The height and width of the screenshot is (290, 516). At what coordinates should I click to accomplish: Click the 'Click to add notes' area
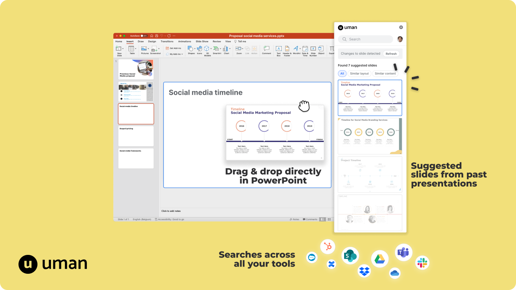[x=171, y=211]
